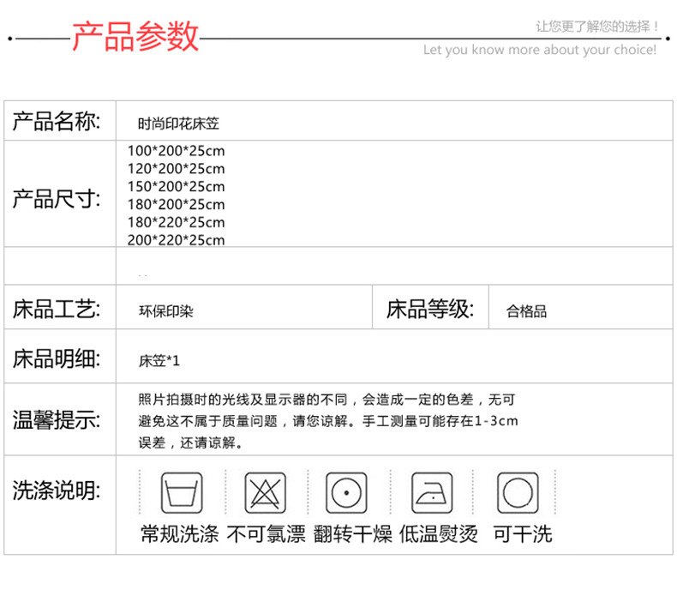Click the 时尚印花床笠 product name

(178, 124)
